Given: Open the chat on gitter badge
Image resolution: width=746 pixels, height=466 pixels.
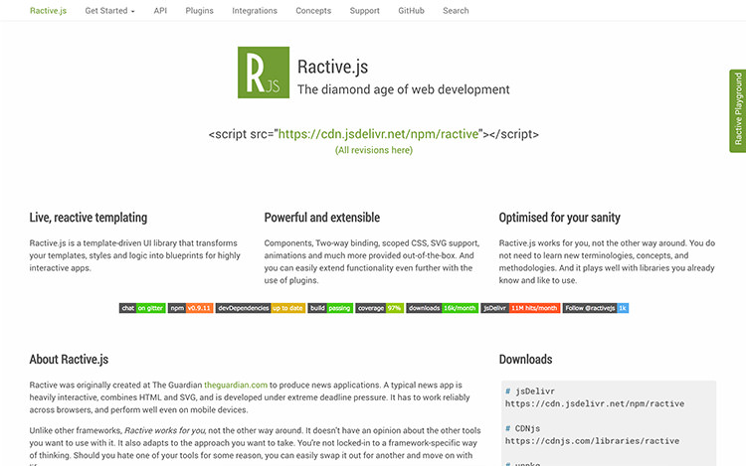Looking at the screenshot, I should point(142,308).
